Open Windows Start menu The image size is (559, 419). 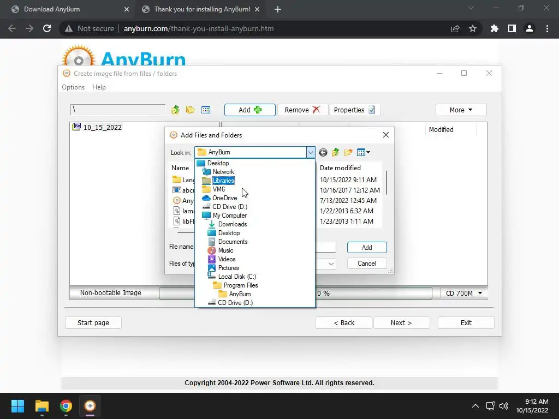(x=17, y=406)
